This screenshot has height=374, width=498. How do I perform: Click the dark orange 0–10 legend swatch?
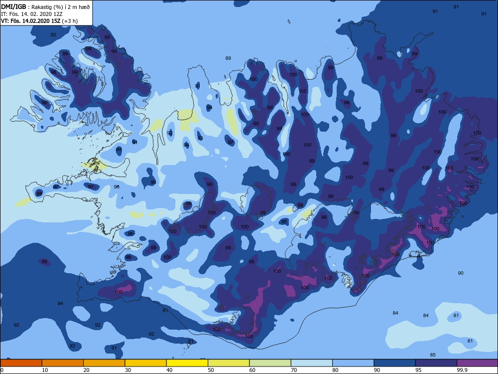(21, 363)
